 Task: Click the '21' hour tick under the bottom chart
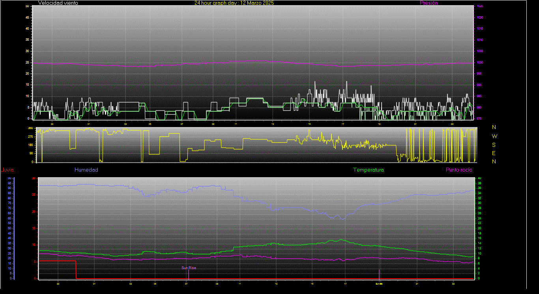pos(417,284)
